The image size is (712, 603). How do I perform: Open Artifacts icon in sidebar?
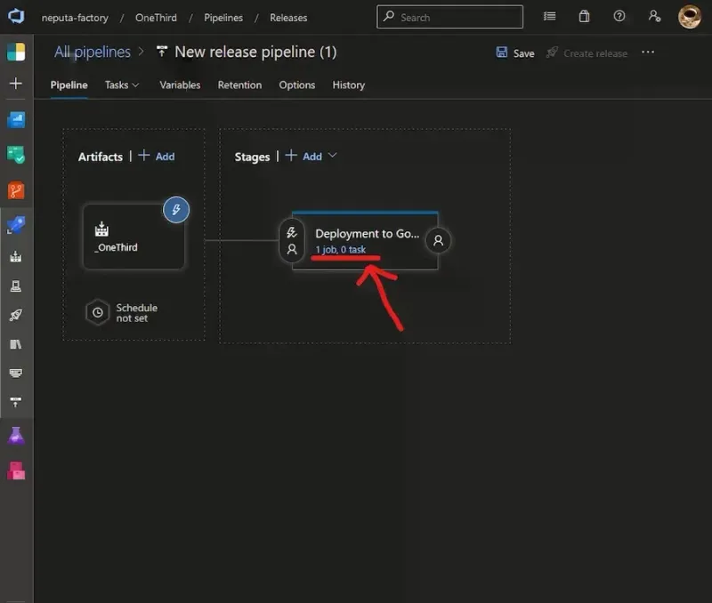click(x=16, y=470)
